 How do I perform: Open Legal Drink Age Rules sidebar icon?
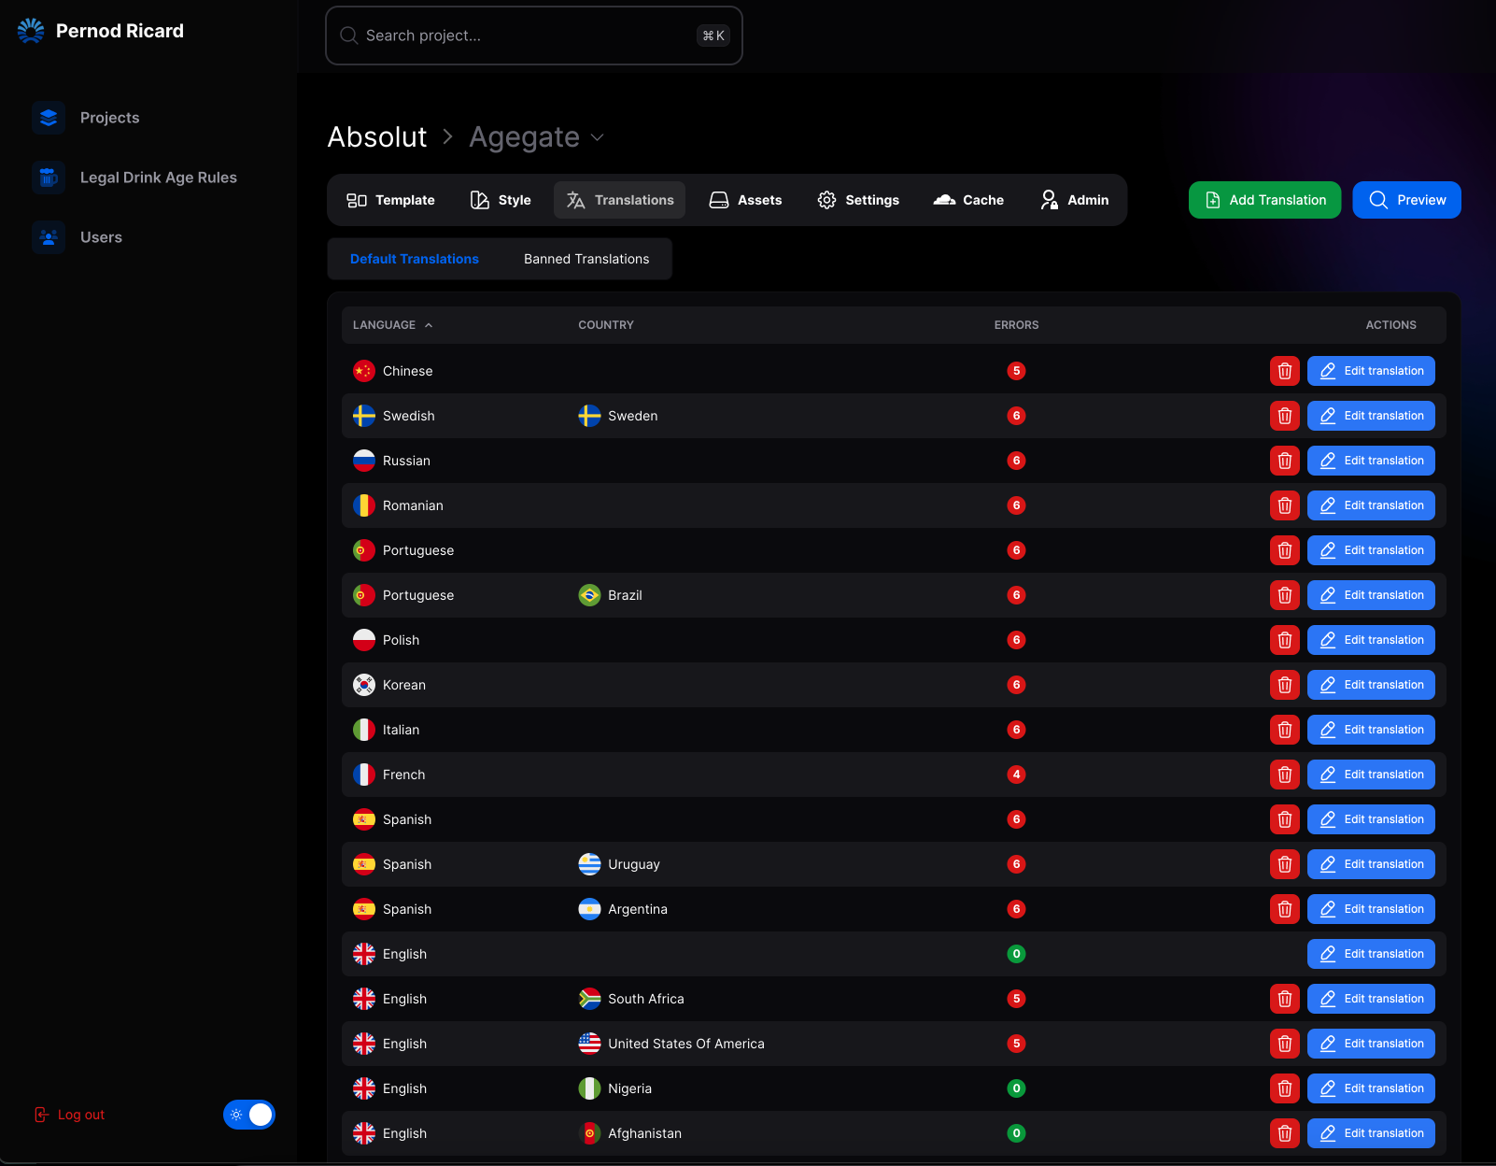[49, 178]
